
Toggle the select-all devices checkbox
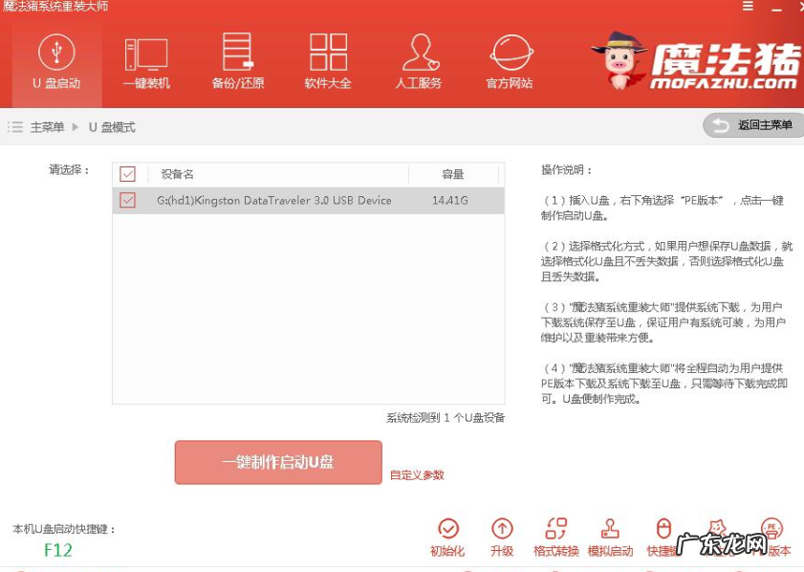click(127, 175)
